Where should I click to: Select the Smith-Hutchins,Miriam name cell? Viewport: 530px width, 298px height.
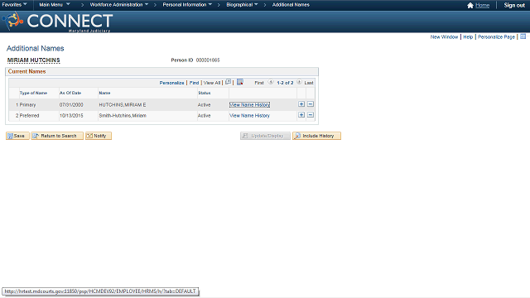[123, 116]
